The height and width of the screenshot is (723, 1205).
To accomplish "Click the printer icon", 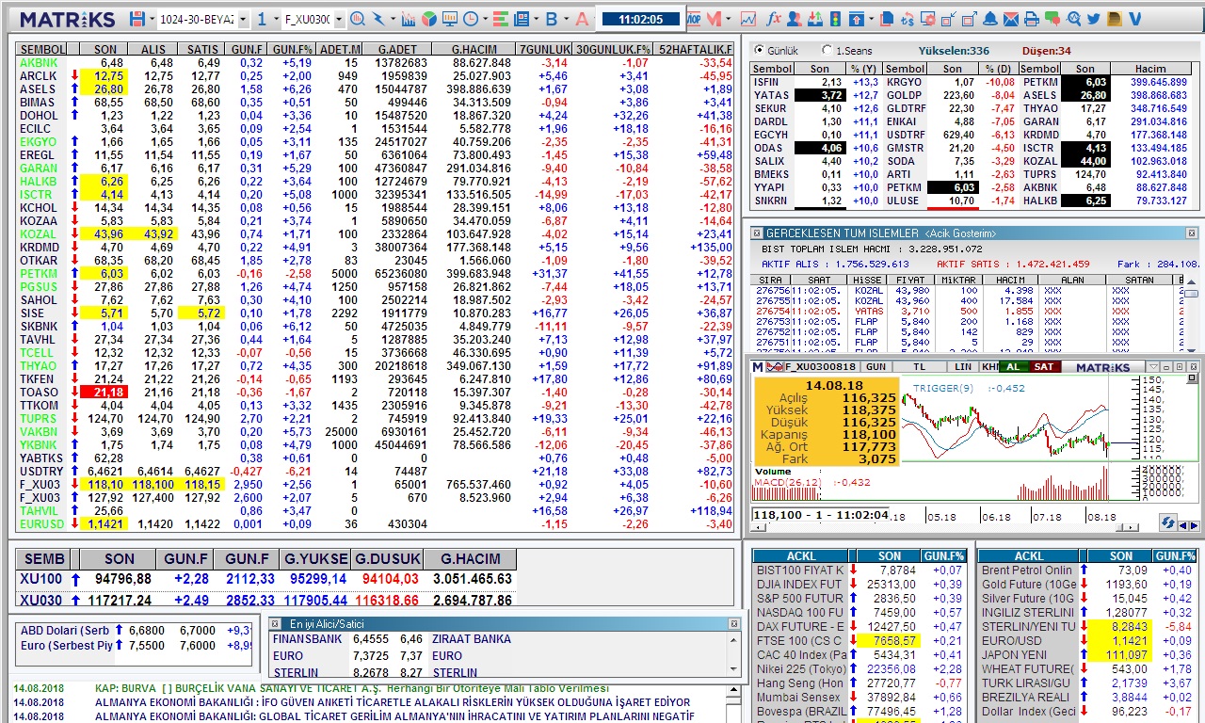I will [x=1031, y=19].
